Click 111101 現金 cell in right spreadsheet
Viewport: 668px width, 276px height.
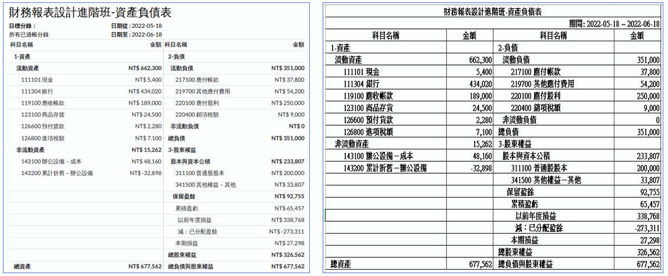click(x=386, y=72)
